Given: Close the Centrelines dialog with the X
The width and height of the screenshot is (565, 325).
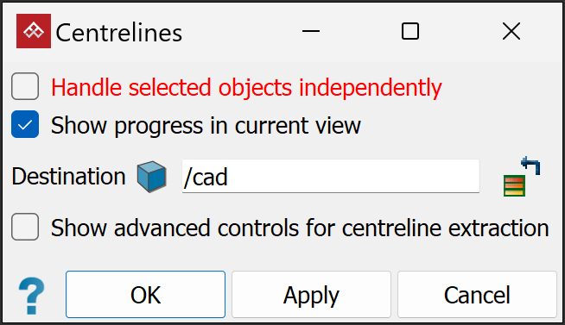Looking at the screenshot, I should [511, 31].
